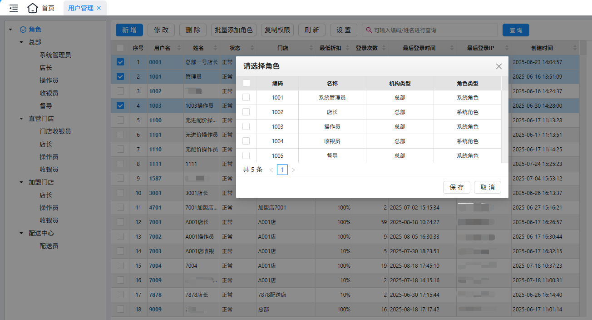Collapse the 直营门店 tree node
592x320 pixels.
click(21, 119)
